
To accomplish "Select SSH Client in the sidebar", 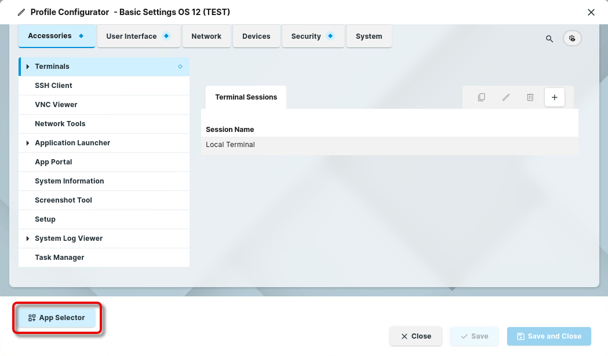I will pyautogui.click(x=53, y=86).
